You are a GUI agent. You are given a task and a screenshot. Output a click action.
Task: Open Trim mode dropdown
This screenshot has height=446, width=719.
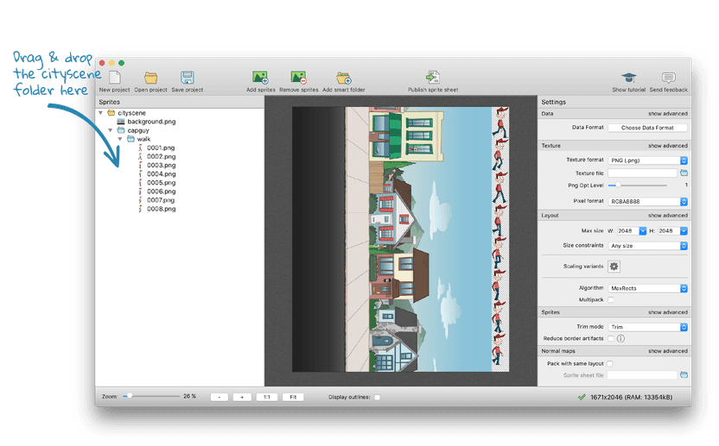tap(648, 327)
